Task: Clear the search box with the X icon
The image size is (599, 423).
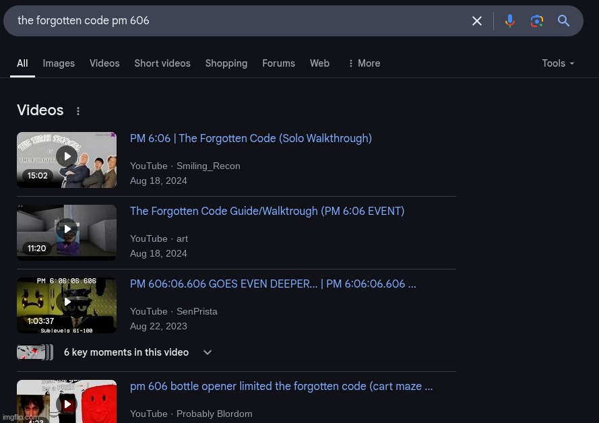Action: [477, 21]
